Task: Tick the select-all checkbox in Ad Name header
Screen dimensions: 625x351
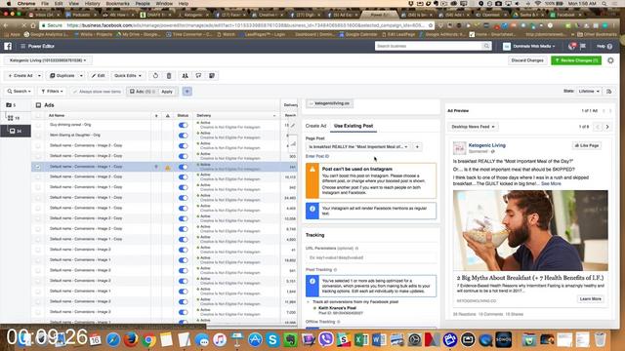Action: tap(38, 115)
